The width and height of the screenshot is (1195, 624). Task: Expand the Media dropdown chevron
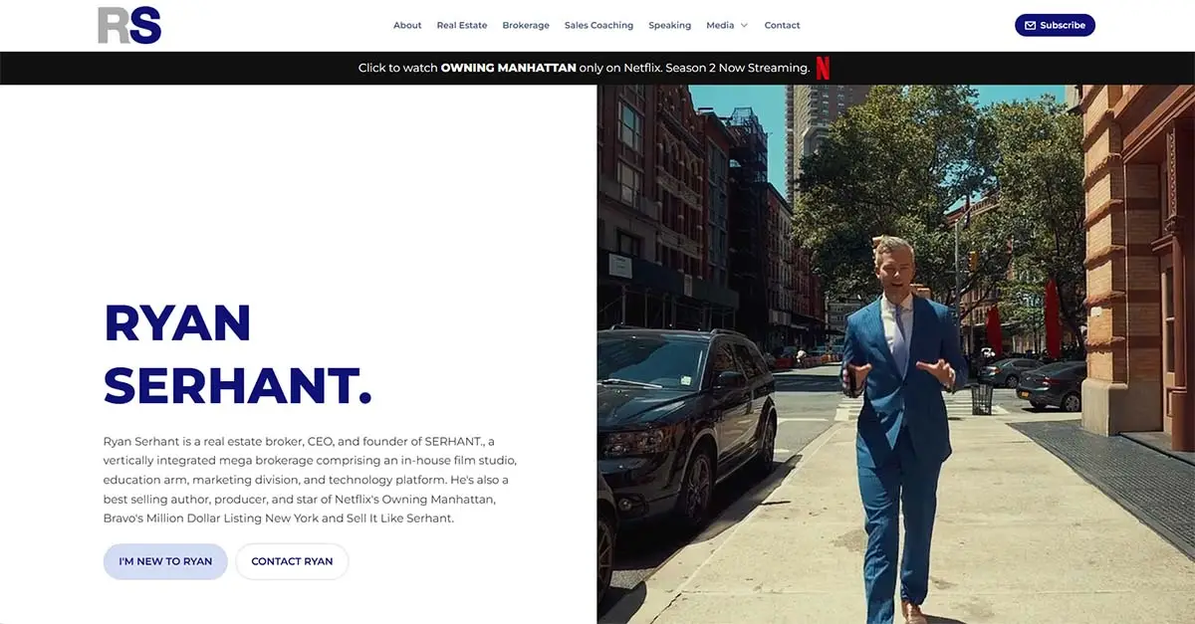[x=743, y=26]
